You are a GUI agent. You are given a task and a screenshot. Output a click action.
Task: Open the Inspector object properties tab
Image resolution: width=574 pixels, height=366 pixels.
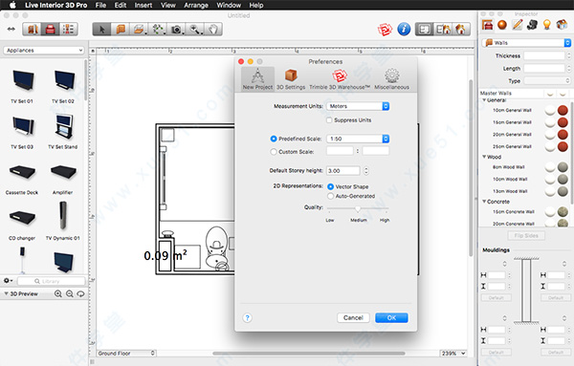click(x=487, y=25)
